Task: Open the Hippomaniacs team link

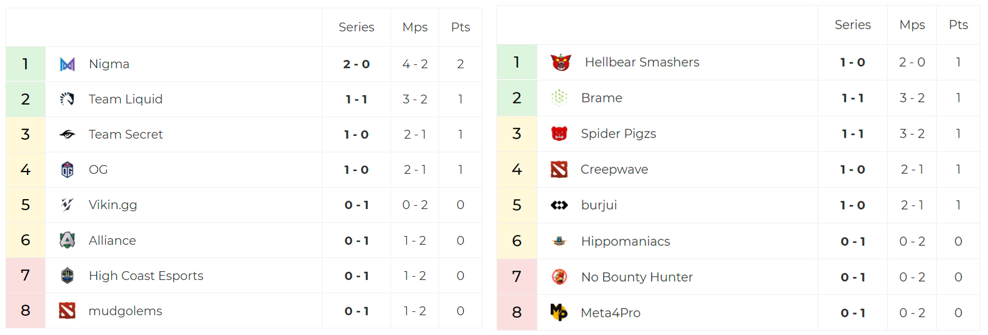Action: pyautogui.click(x=626, y=241)
